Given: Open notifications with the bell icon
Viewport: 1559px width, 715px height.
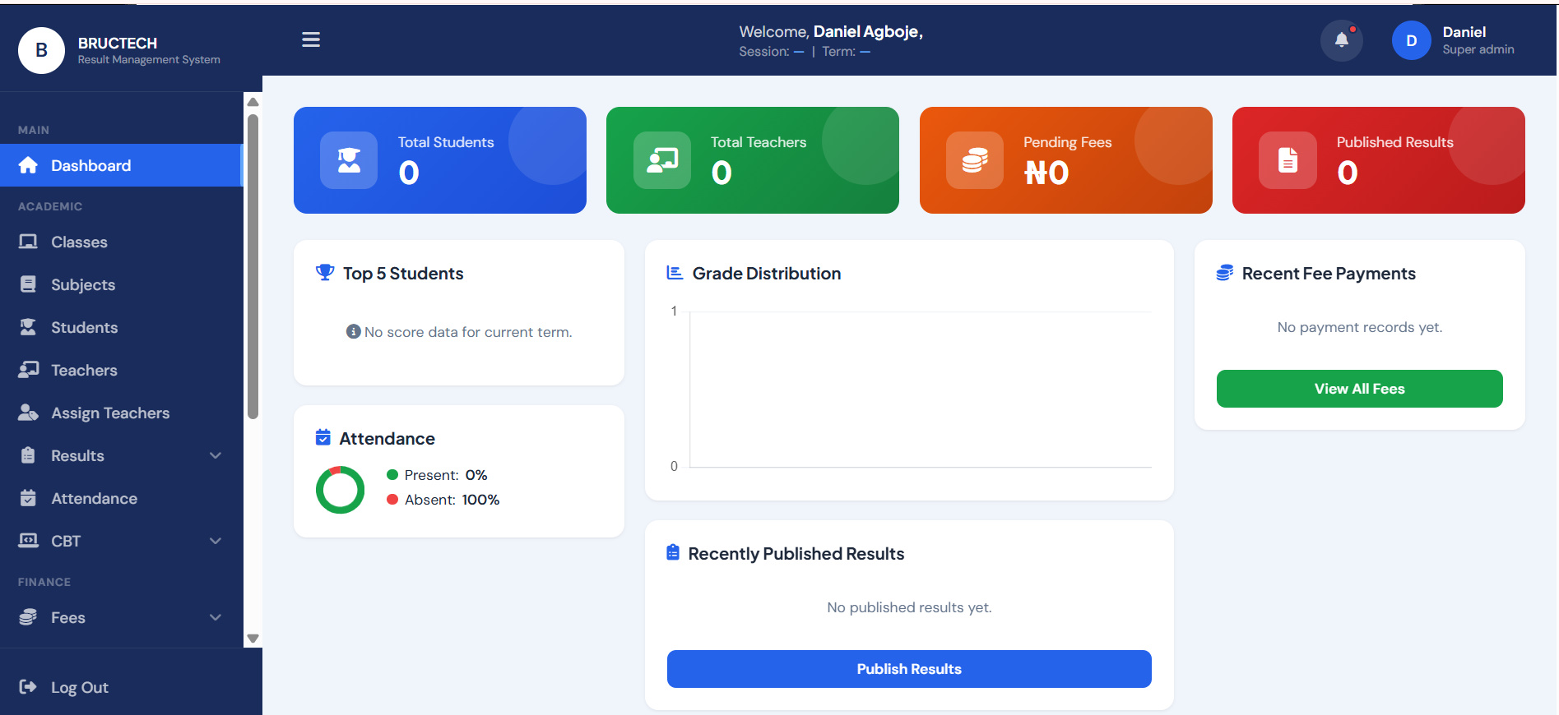Looking at the screenshot, I should (x=1342, y=40).
